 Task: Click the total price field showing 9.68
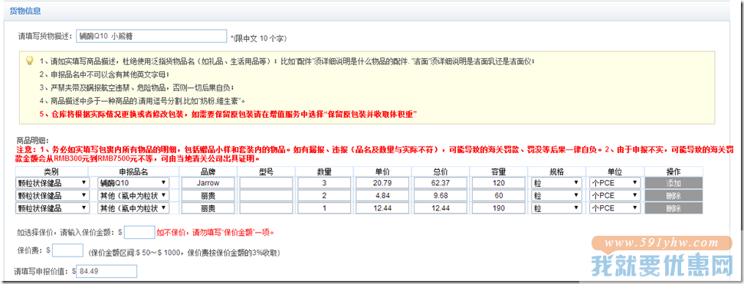441,195
